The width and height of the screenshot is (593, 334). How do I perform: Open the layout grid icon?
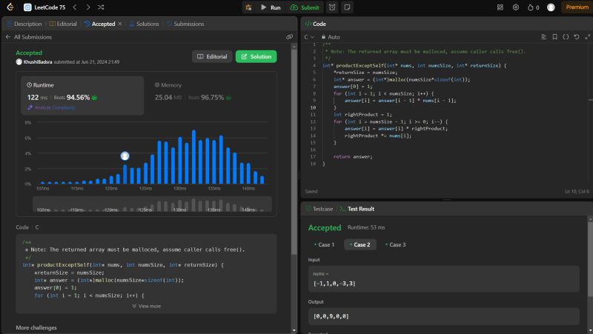(499, 7)
